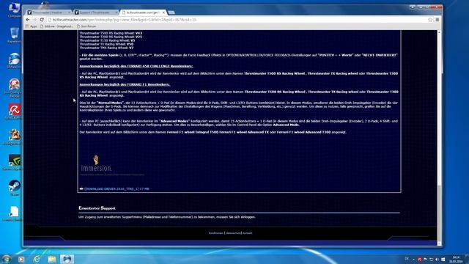Open the Forum bookmark in bookmarks bar
469x264 pixels.
pos(86,26)
